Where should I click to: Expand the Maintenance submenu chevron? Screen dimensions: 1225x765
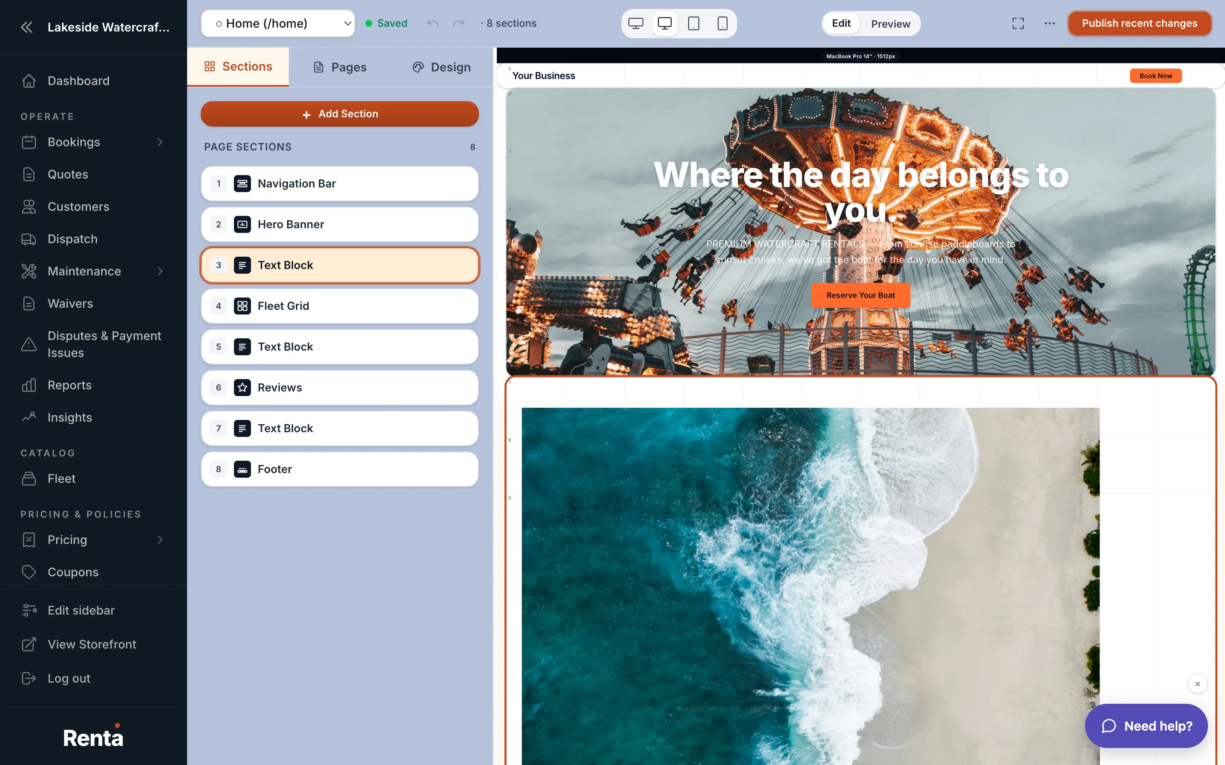160,271
